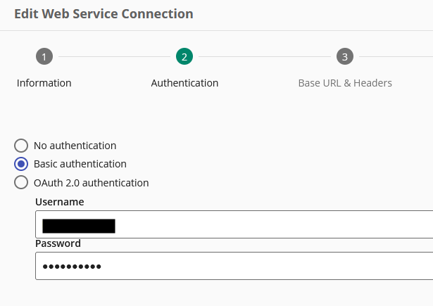Select the Basic authentication radio button

21,164
